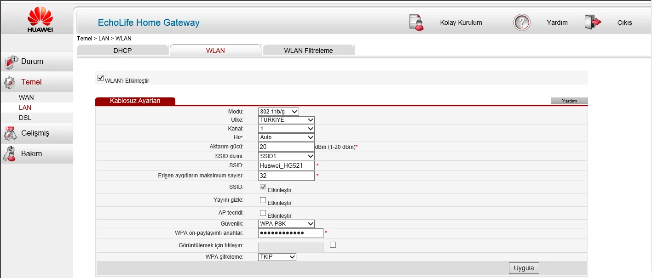Viewport: 652px width, 278px height.
Task: Click the Çıkış logout link
Action: click(x=625, y=23)
